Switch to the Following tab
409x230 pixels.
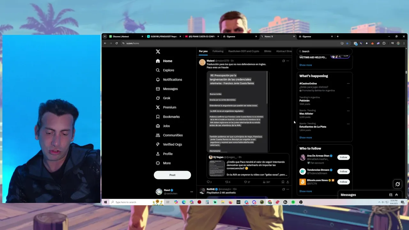click(218, 51)
